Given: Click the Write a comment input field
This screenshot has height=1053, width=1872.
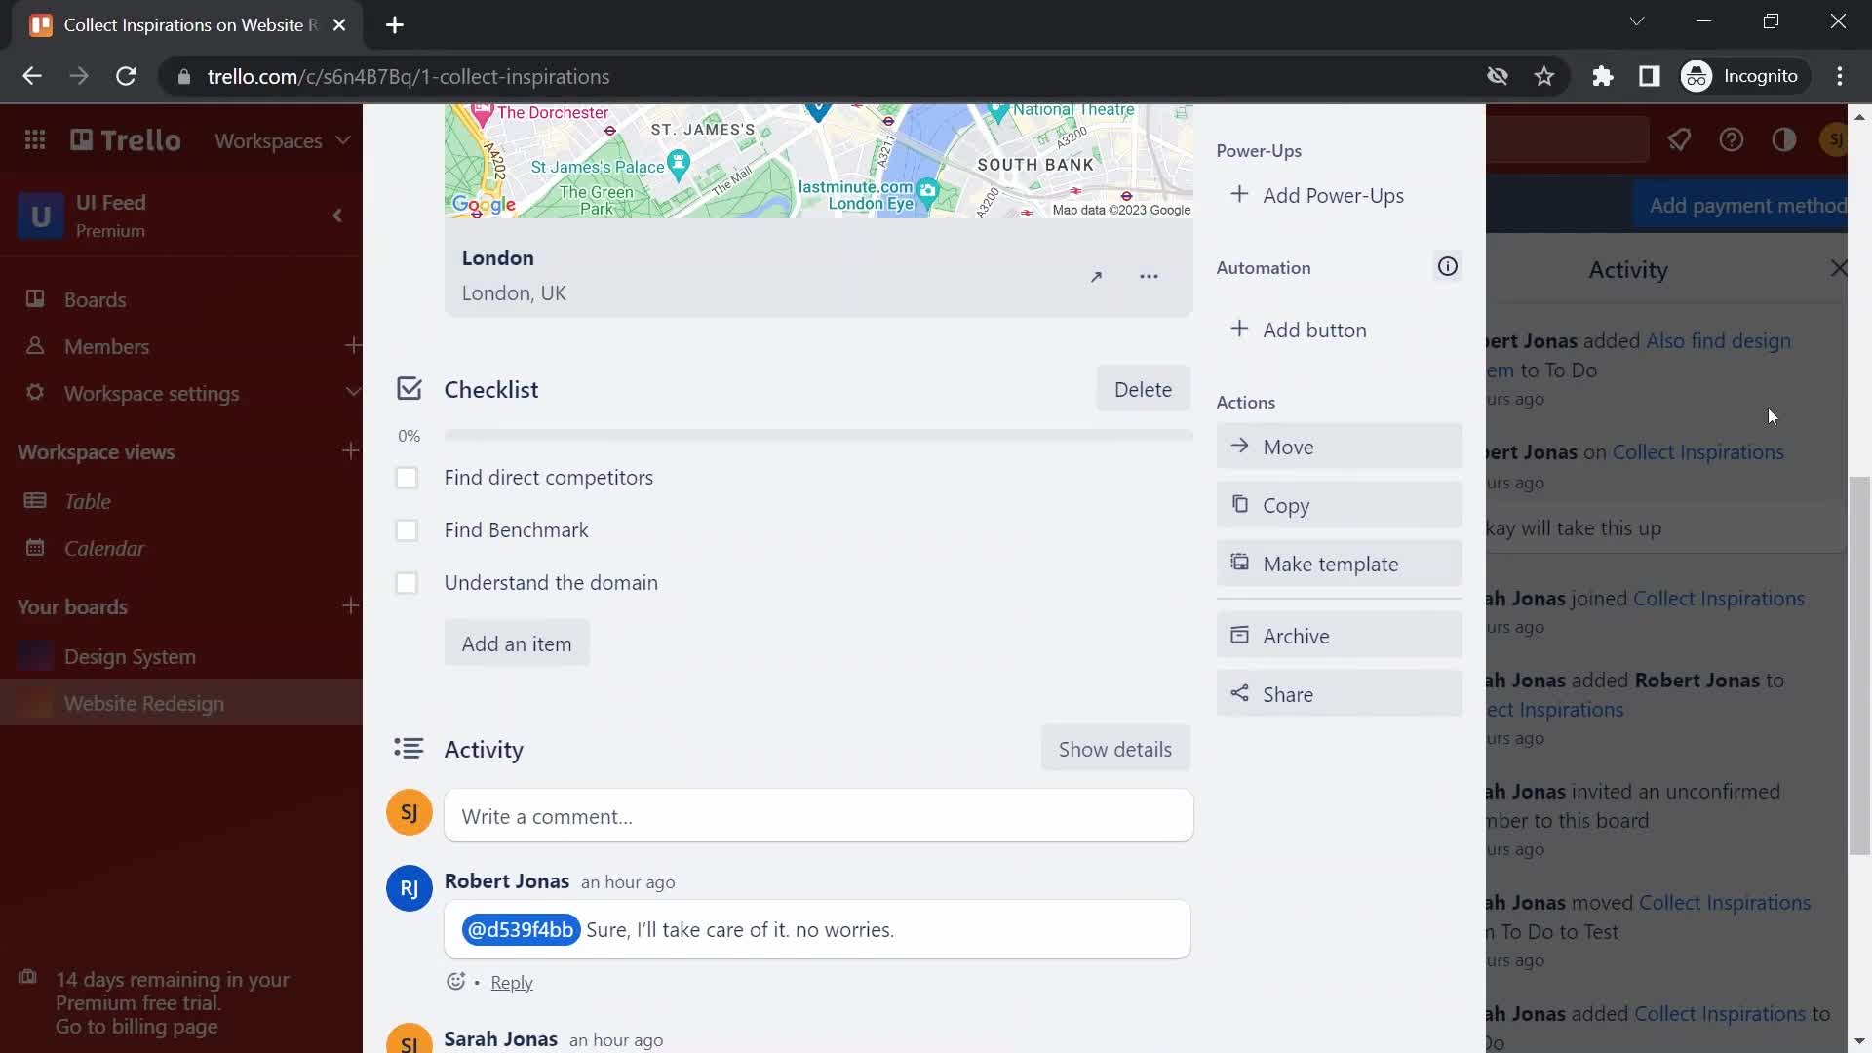Looking at the screenshot, I should pyautogui.click(x=818, y=815).
